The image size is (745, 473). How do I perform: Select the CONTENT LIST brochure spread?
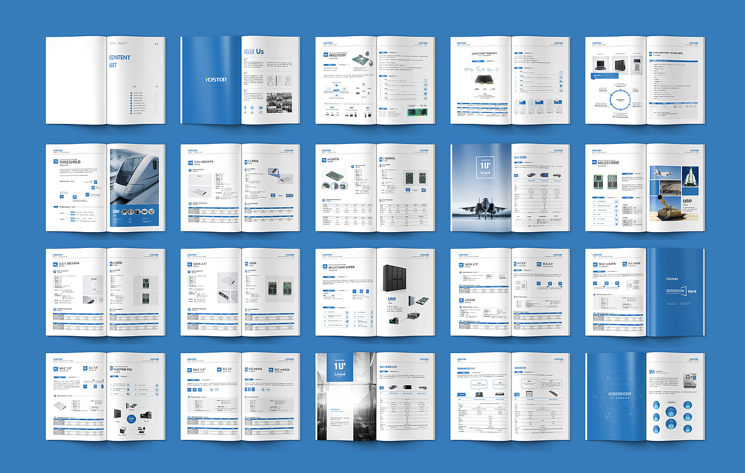coord(105,80)
